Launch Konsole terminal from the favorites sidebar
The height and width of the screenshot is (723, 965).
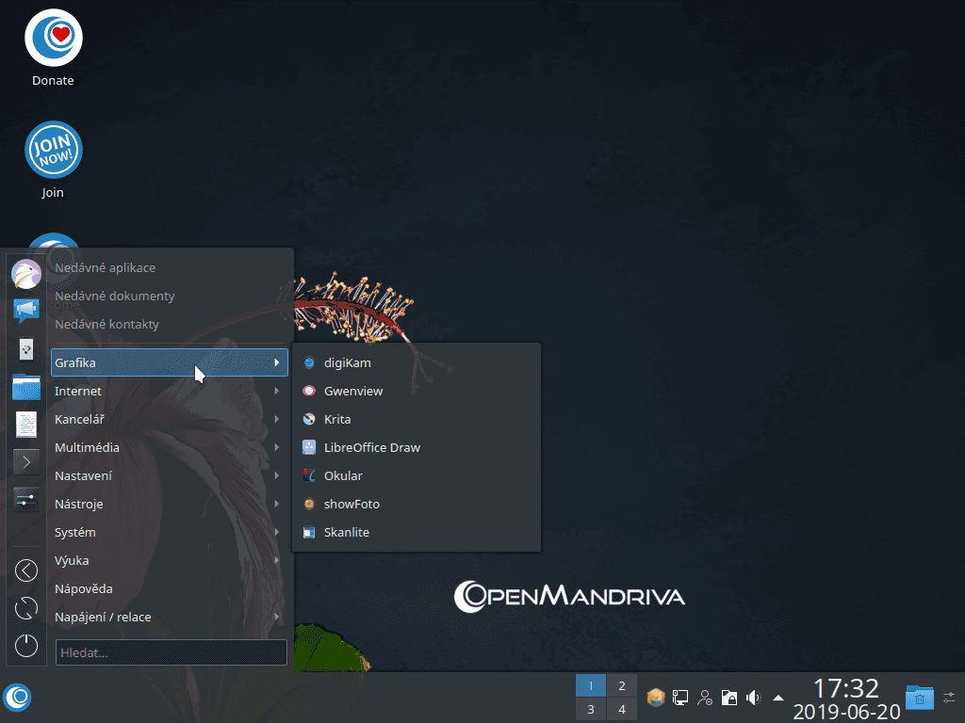coord(25,461)
